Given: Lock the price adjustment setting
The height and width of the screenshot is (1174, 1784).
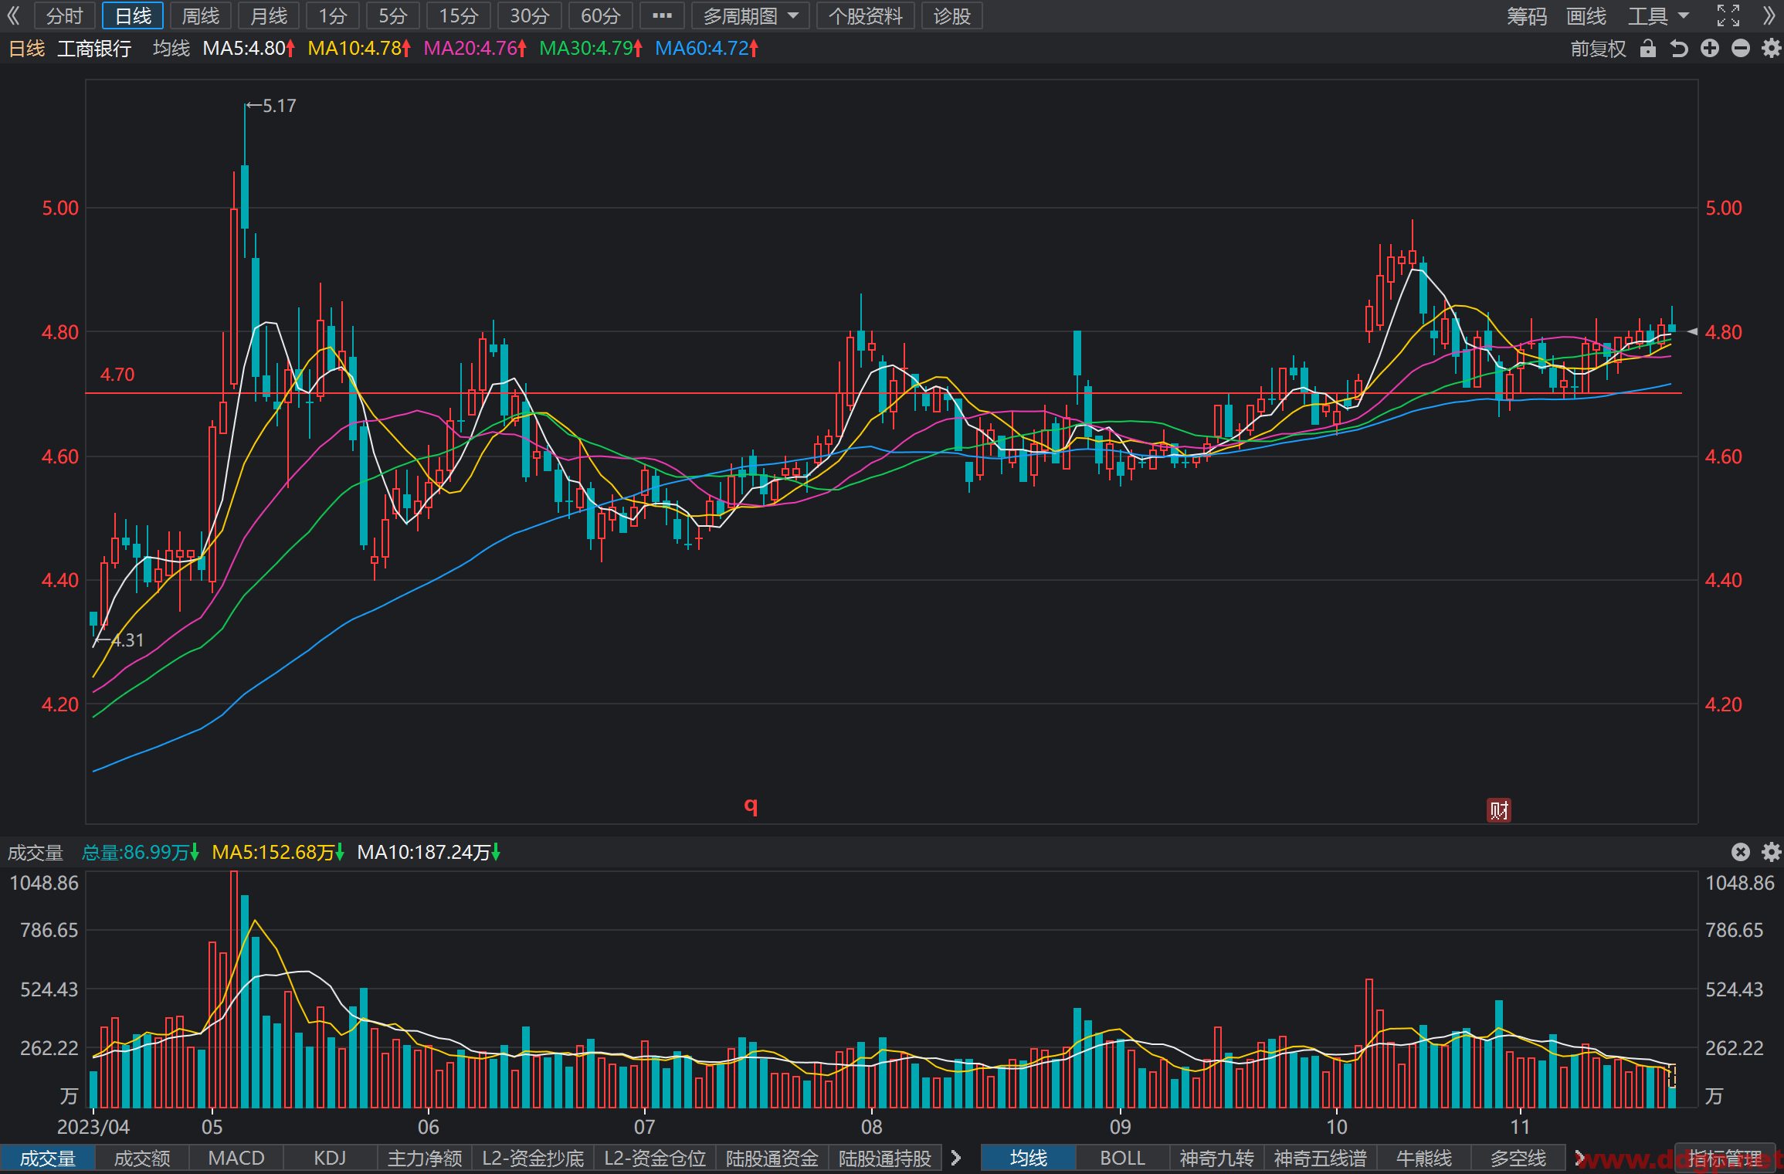Looking at the screenshot, I should [1648, 49].
